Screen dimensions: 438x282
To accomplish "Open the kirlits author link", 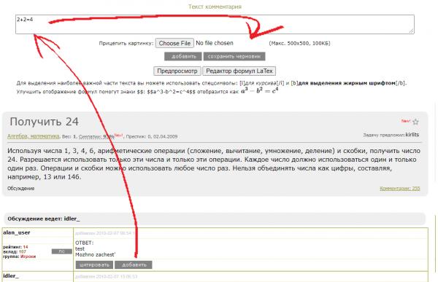I will tap(412, 135).
